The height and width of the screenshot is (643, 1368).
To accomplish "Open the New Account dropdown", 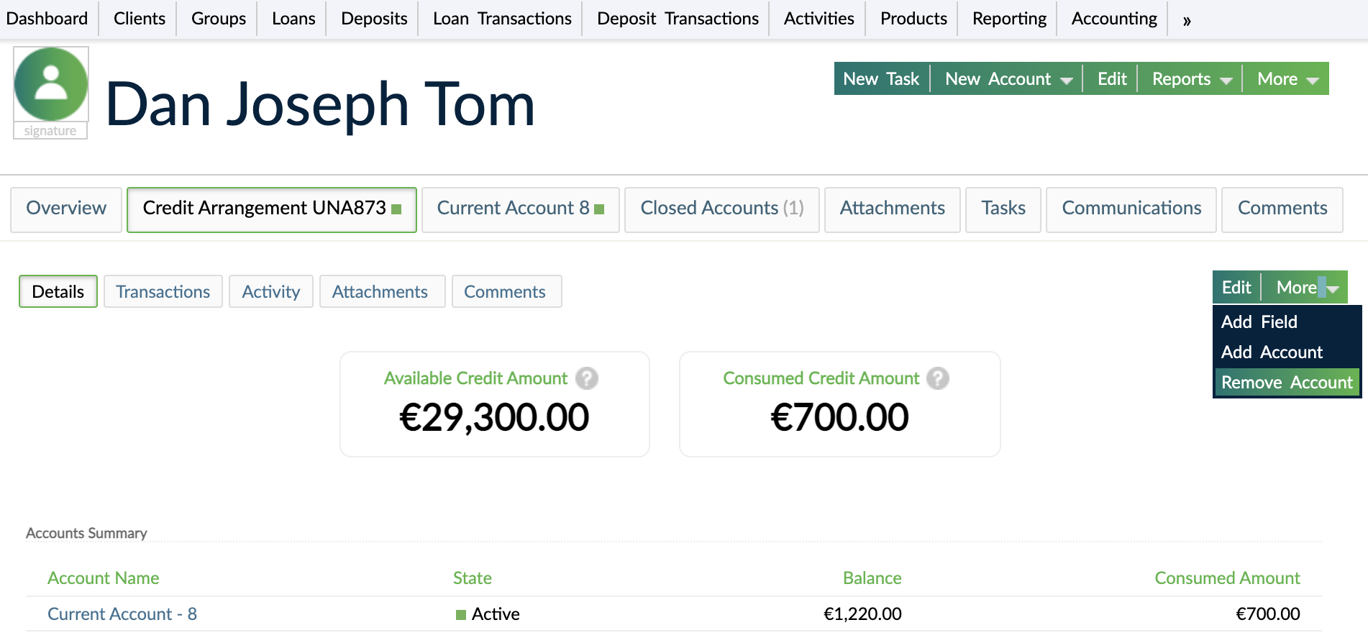I will (1006, 78).
